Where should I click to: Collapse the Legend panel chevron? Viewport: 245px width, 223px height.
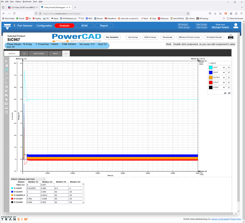(x=209, y=63)
